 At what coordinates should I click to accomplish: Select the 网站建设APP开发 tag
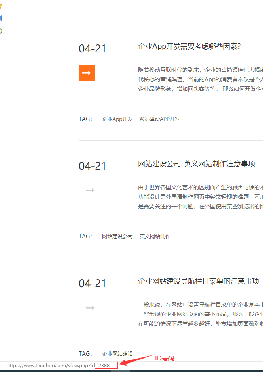point(159,119)
